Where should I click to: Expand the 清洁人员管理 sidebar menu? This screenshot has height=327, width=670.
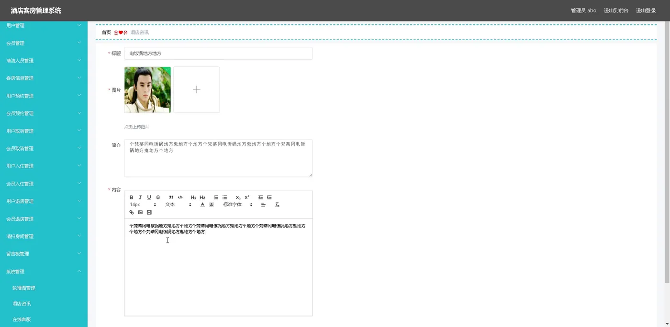[44, 61]
